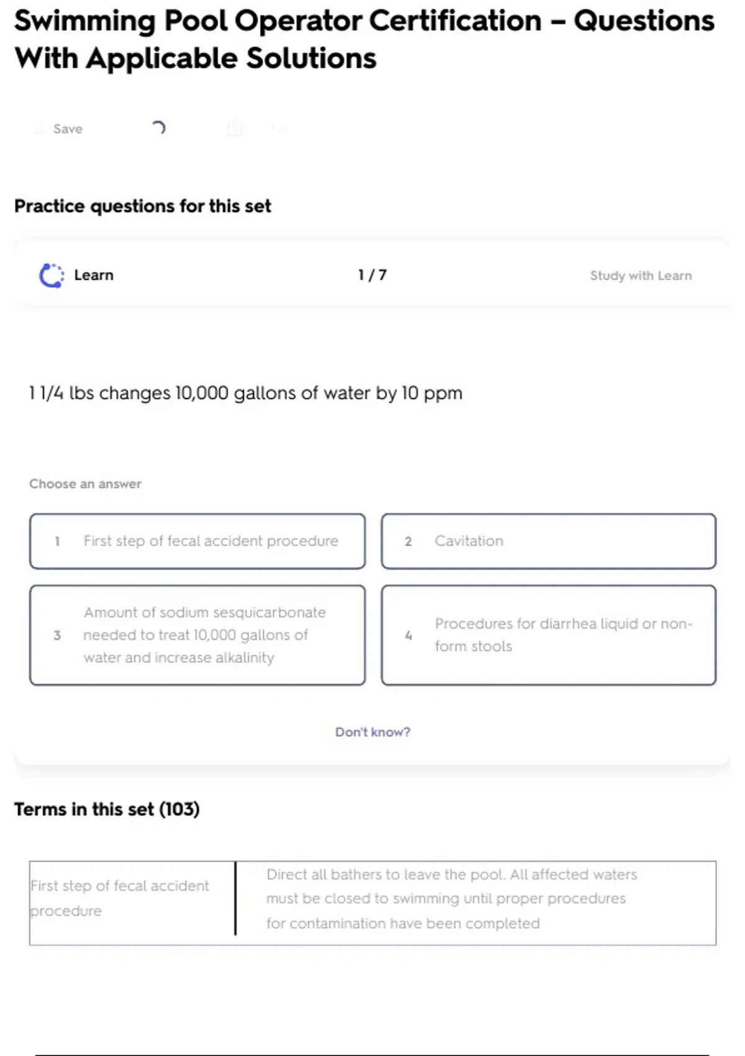Click the definition "Direct all bathers to leave the pool"
This screenshot has height=1056, width=745.
pyautogui.click(x=451, y=899)
